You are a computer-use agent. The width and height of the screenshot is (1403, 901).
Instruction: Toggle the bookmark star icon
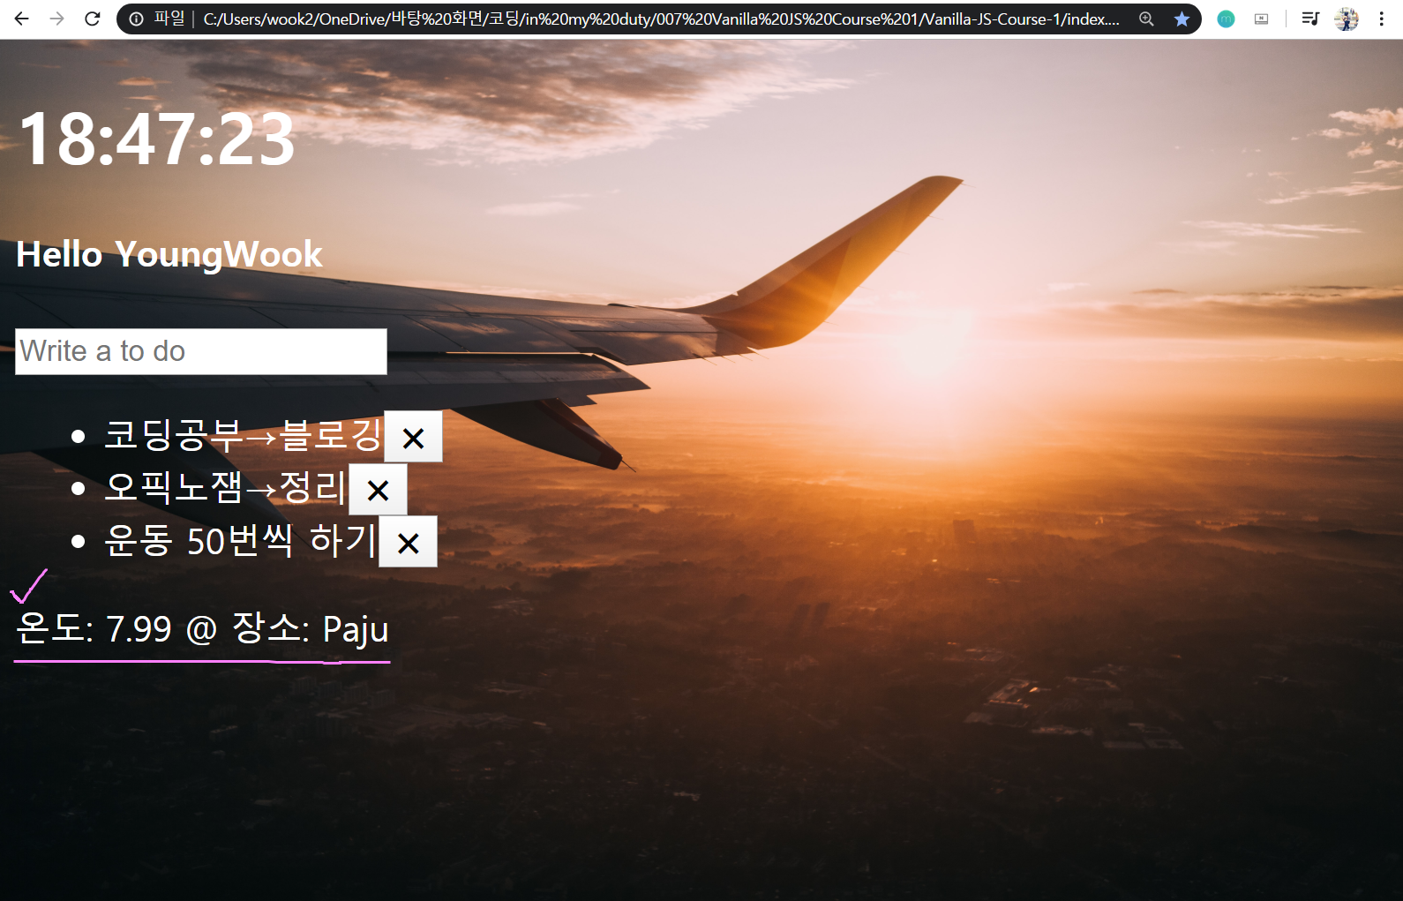(1182, 19)
